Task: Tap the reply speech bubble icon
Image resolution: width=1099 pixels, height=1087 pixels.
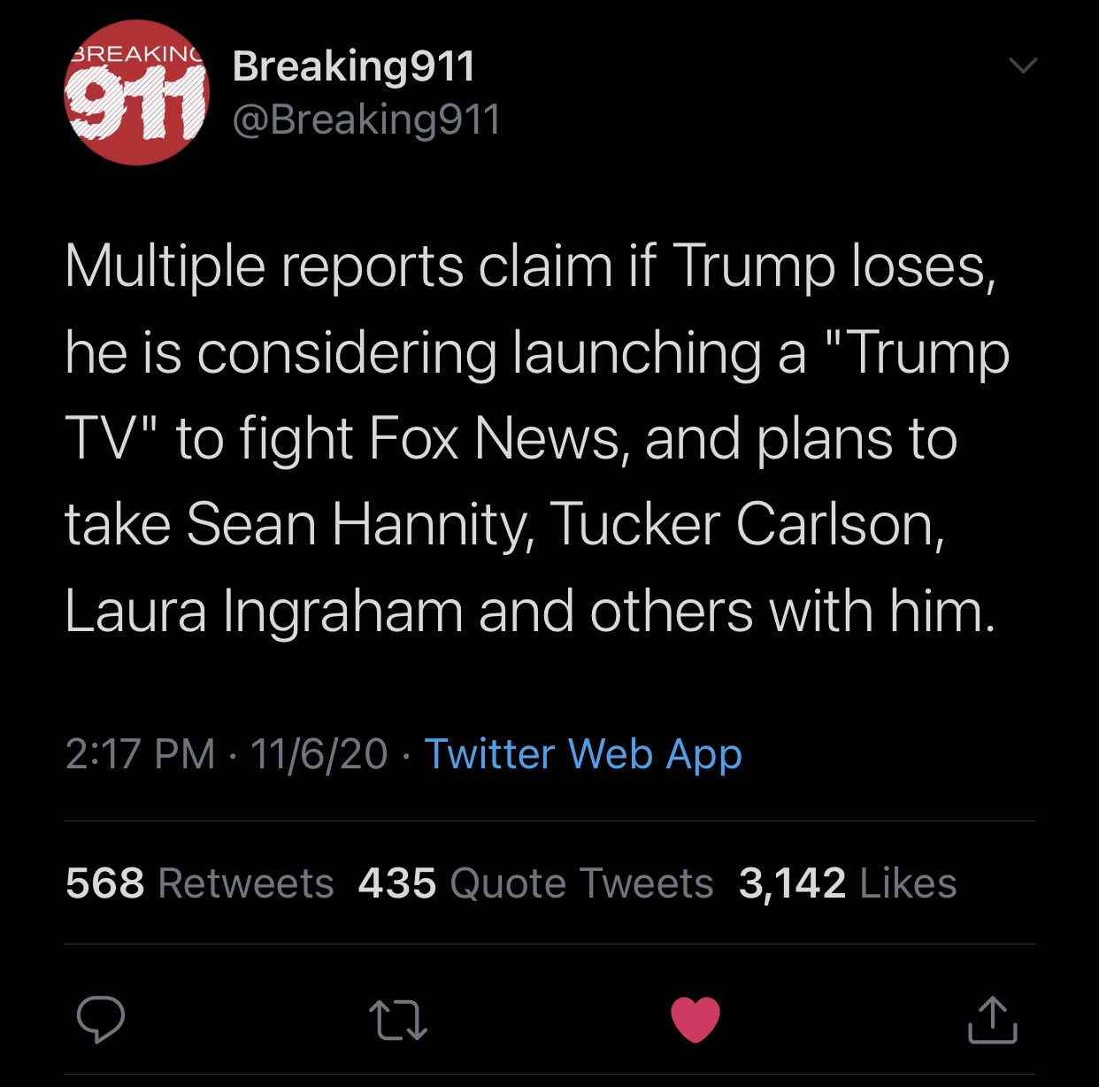Action: pyautogui.click(x=101, y=1020)
